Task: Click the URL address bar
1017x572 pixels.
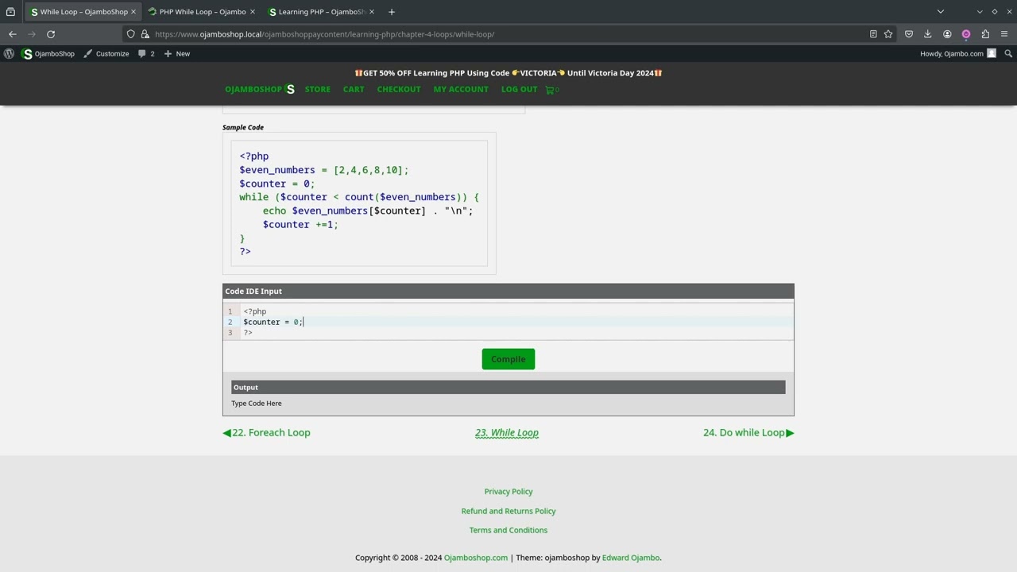Action: (x=508, y=34)
